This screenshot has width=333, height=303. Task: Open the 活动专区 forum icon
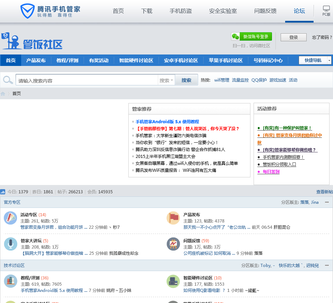coord(10,218)
